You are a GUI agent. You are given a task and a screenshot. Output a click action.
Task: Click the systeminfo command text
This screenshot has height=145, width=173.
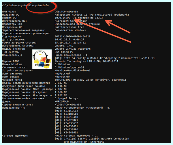coord(41,5)
